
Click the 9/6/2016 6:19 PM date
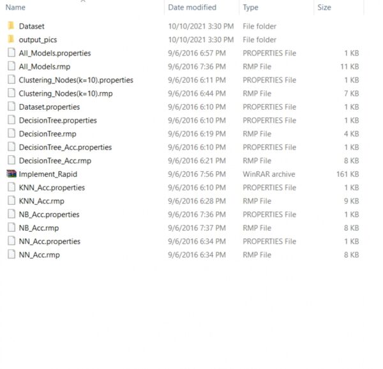pyautogui.click(x=197, y=134)
